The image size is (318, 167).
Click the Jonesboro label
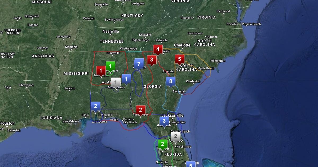click(63, 36)
